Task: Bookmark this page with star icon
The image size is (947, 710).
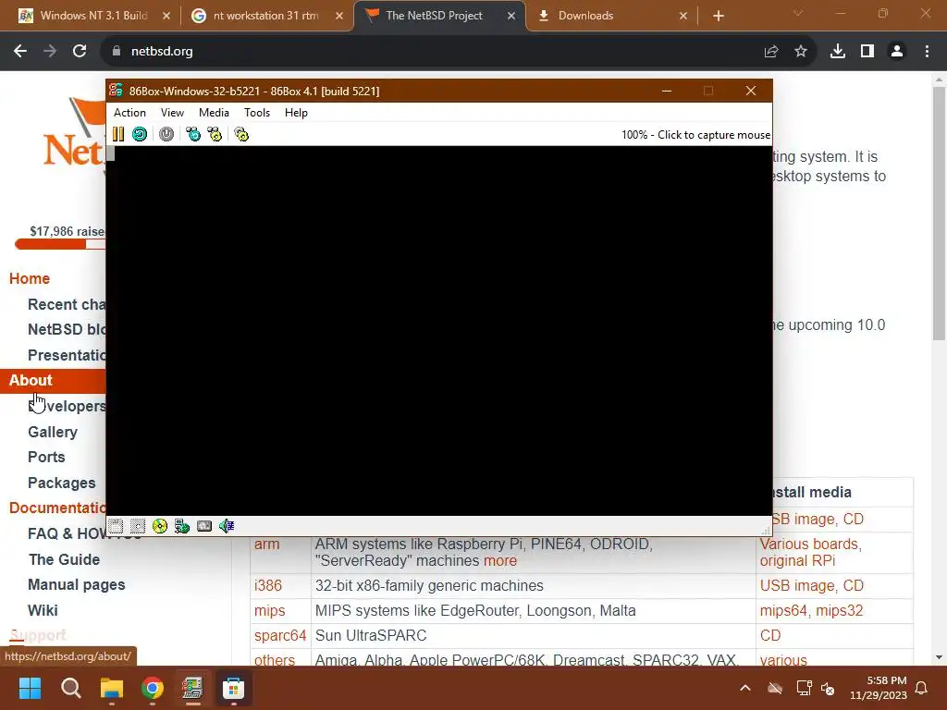Action: (801, 52)
